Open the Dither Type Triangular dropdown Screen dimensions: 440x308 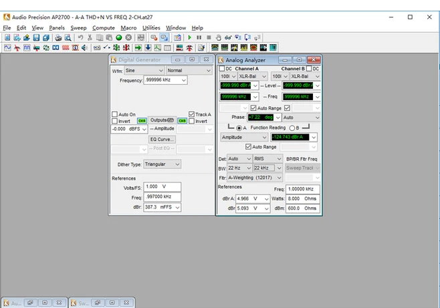click(x=162, y=164)
